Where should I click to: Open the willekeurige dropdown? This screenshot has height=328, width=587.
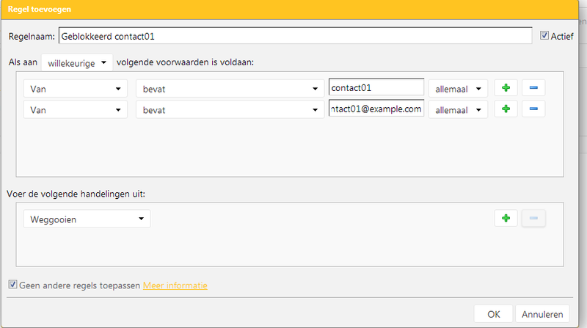(77, 63)
